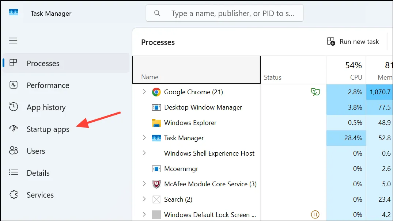The height and width of the screenshot is (221, 393).
Task: Select McAfee Module Core Service (3) name
Action: pyautogui.click(x=210, y=184)
